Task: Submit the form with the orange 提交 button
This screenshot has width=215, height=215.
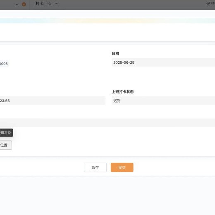Action: tap(122, 167)
